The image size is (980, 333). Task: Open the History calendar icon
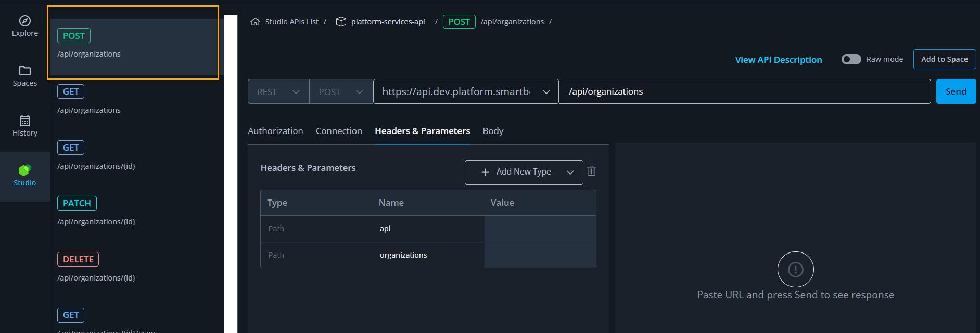pyautogui.click(x=25, y=121)
